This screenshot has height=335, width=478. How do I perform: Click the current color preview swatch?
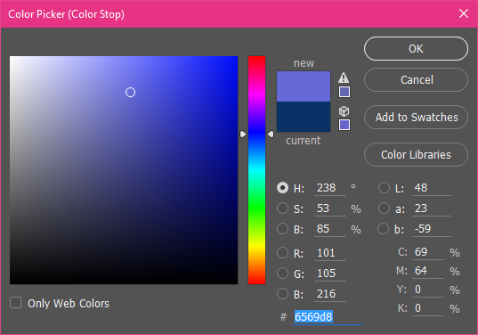[304, 117]
